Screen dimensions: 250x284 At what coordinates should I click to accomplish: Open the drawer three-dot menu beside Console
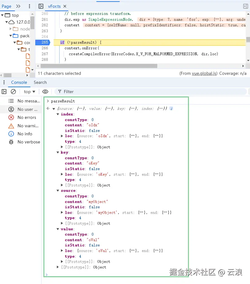tap(4, 83)
